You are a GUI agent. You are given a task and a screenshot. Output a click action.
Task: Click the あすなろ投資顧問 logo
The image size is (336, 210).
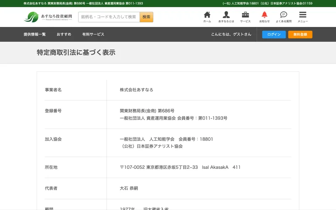(x=48, y=17)
